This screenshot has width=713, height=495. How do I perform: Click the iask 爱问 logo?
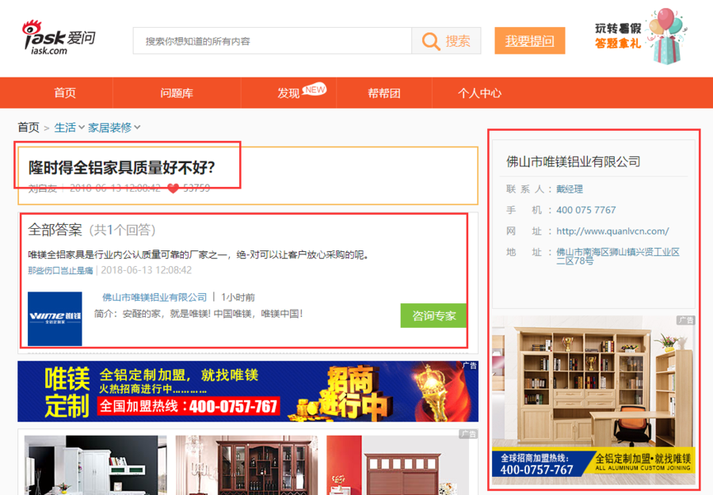59,38
